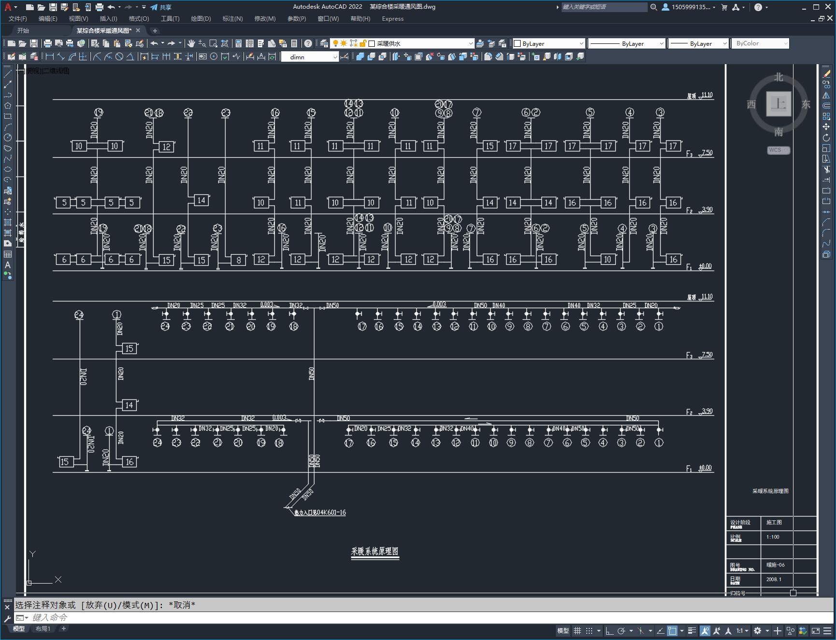Toggle annotation visibility in the status bar
836x640 pixels.
click(x=705, y=630)
